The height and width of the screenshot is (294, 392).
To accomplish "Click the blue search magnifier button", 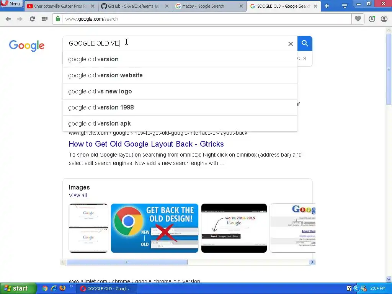I will pos(305,44).
